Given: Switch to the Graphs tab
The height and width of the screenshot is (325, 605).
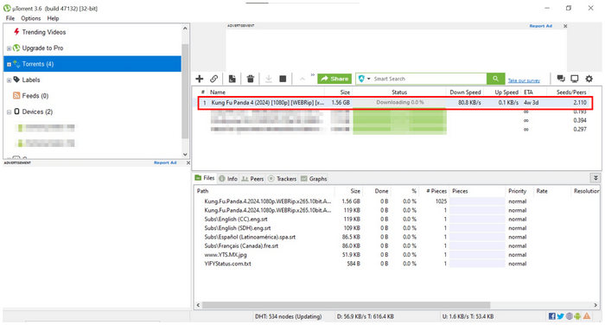Looking at the screenshot, I should coord(314,178).
